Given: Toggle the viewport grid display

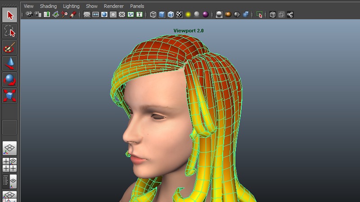Looking at the screenshot, I should (x=87, y=14).
